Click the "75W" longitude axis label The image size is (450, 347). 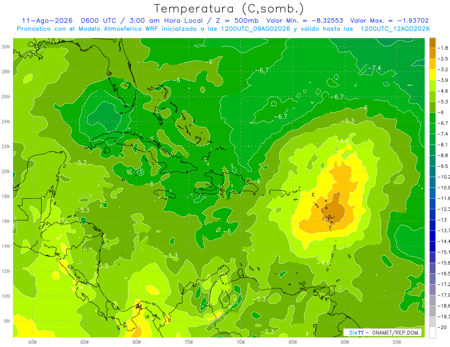(189, 343)
